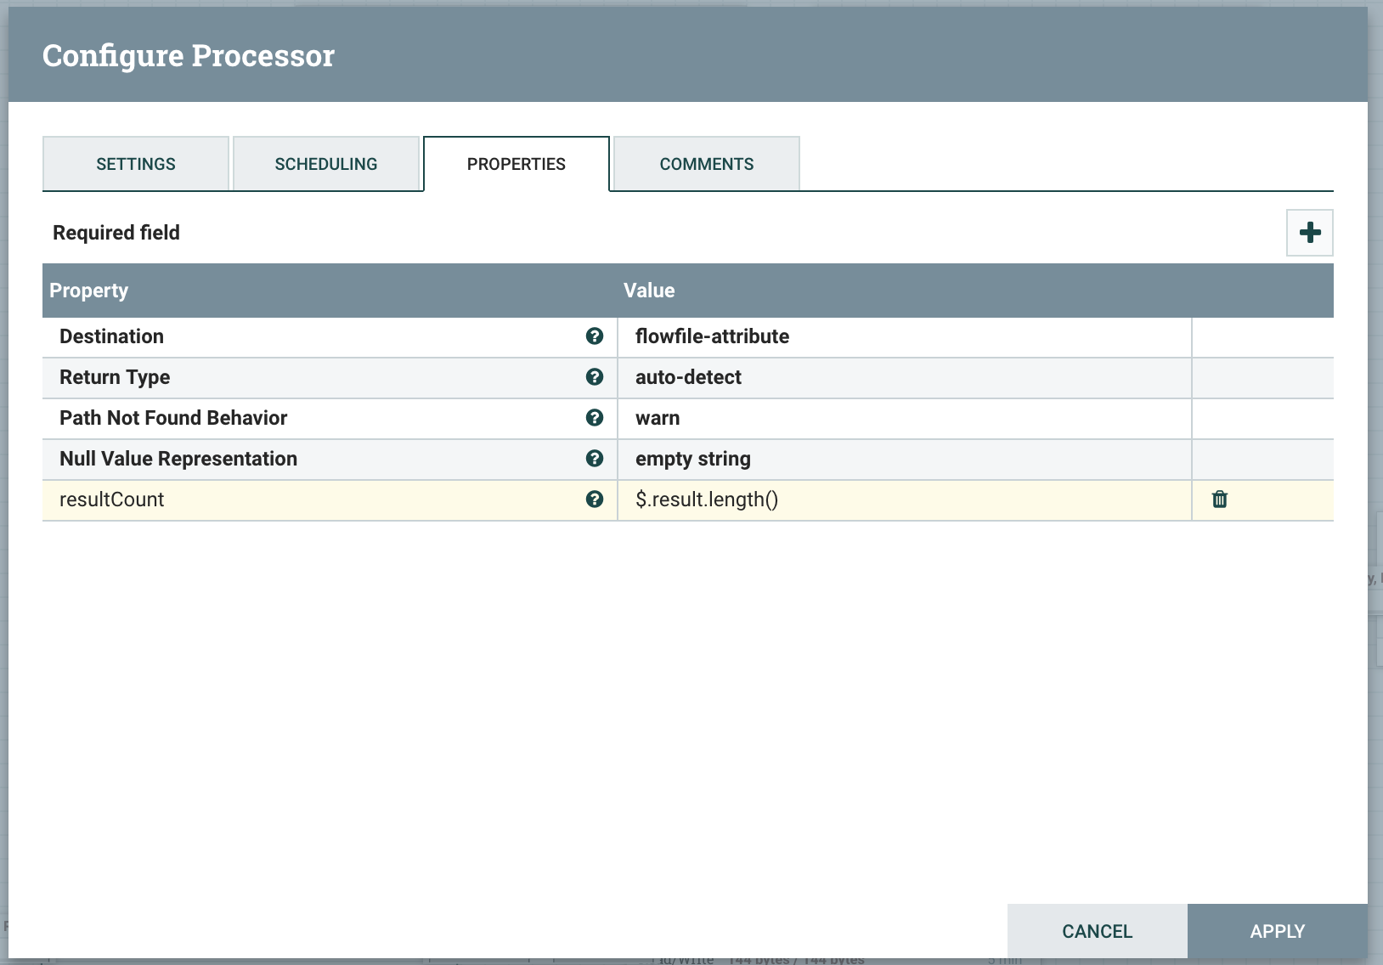
Task: Click the Property column header
Action: tap(89, 291)
